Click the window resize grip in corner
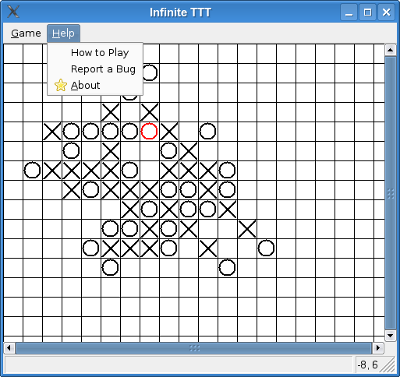 (389, 365)
